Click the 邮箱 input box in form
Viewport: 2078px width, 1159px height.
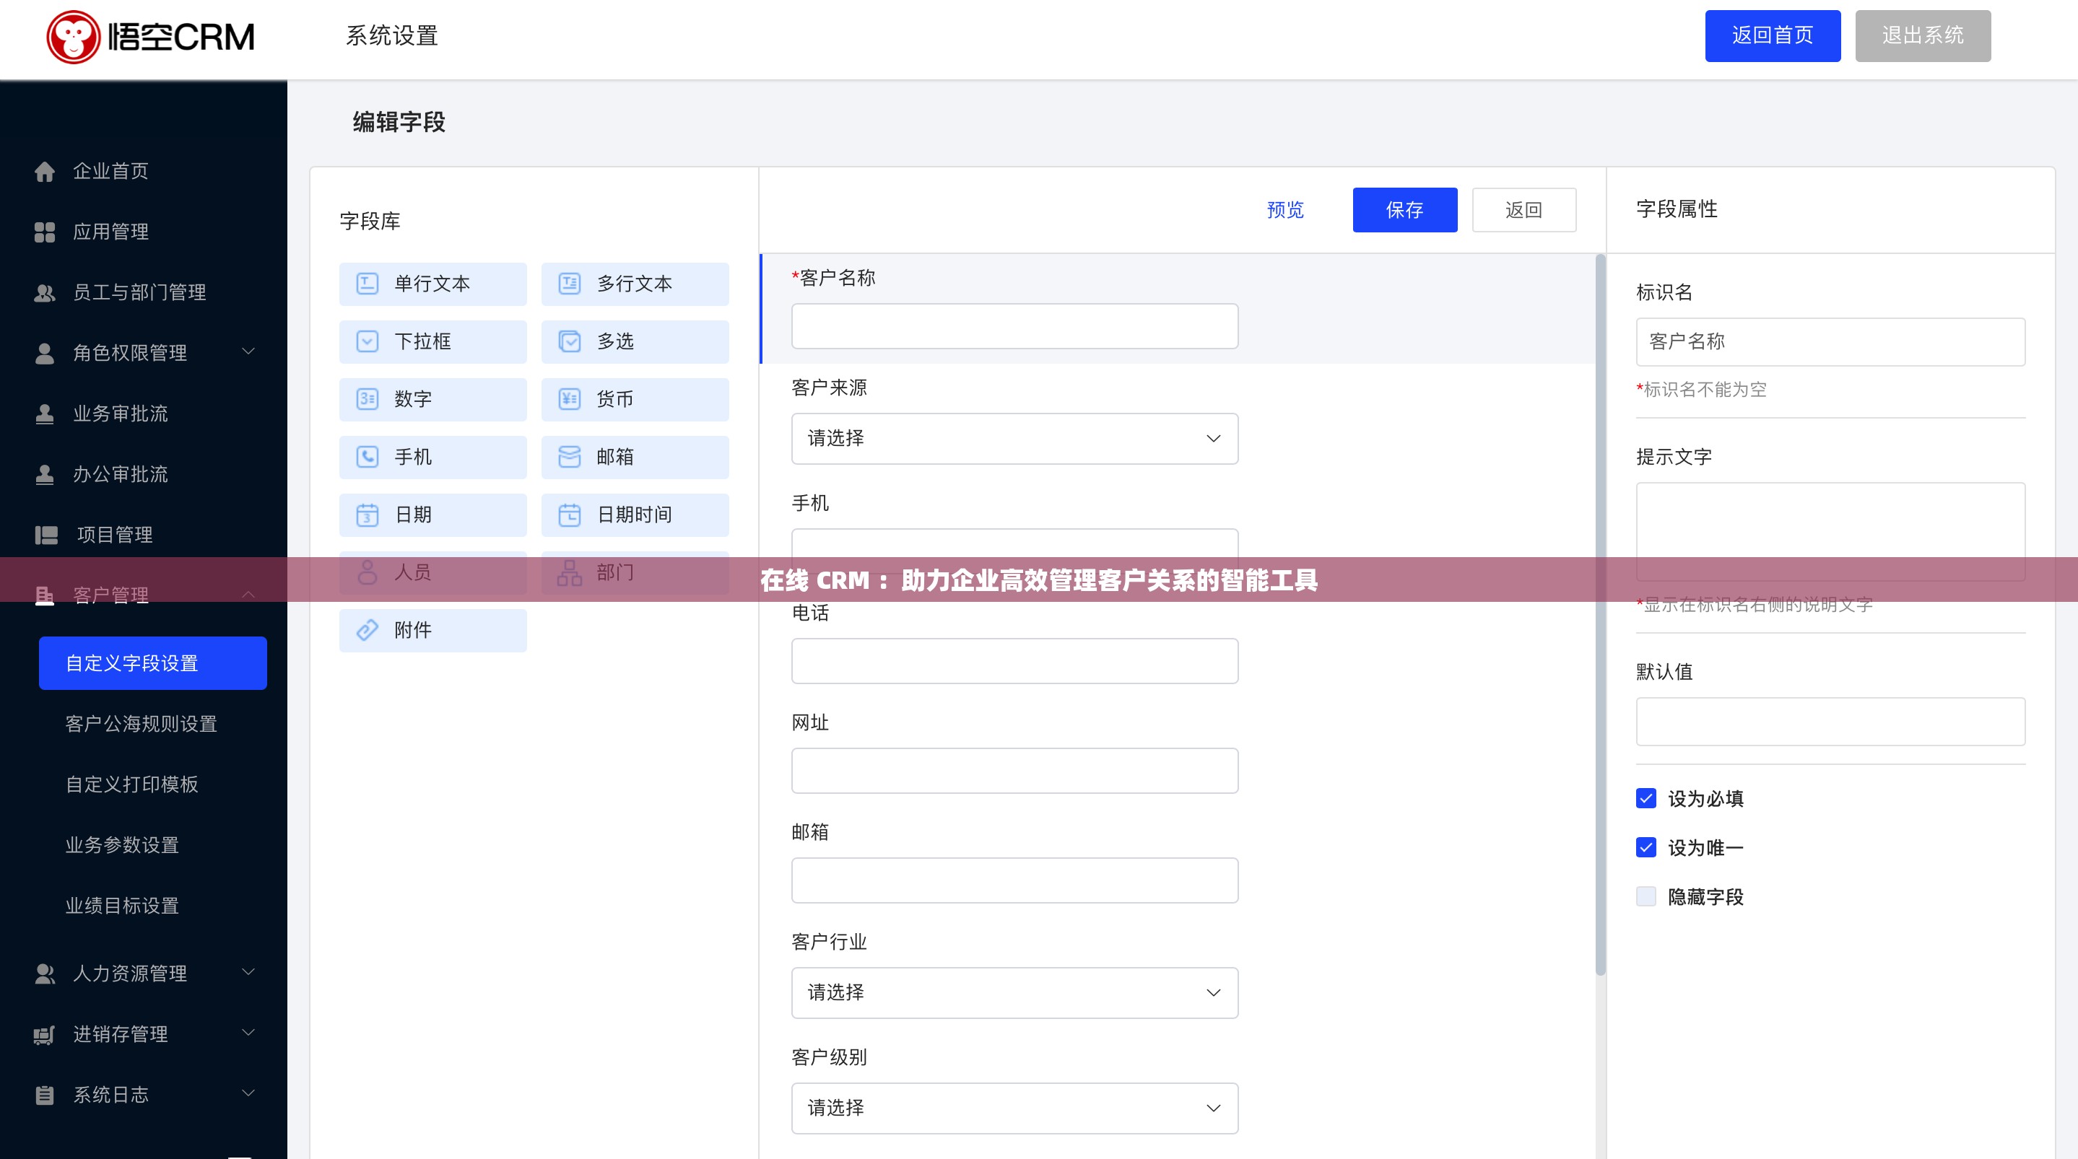(1014, 880)
